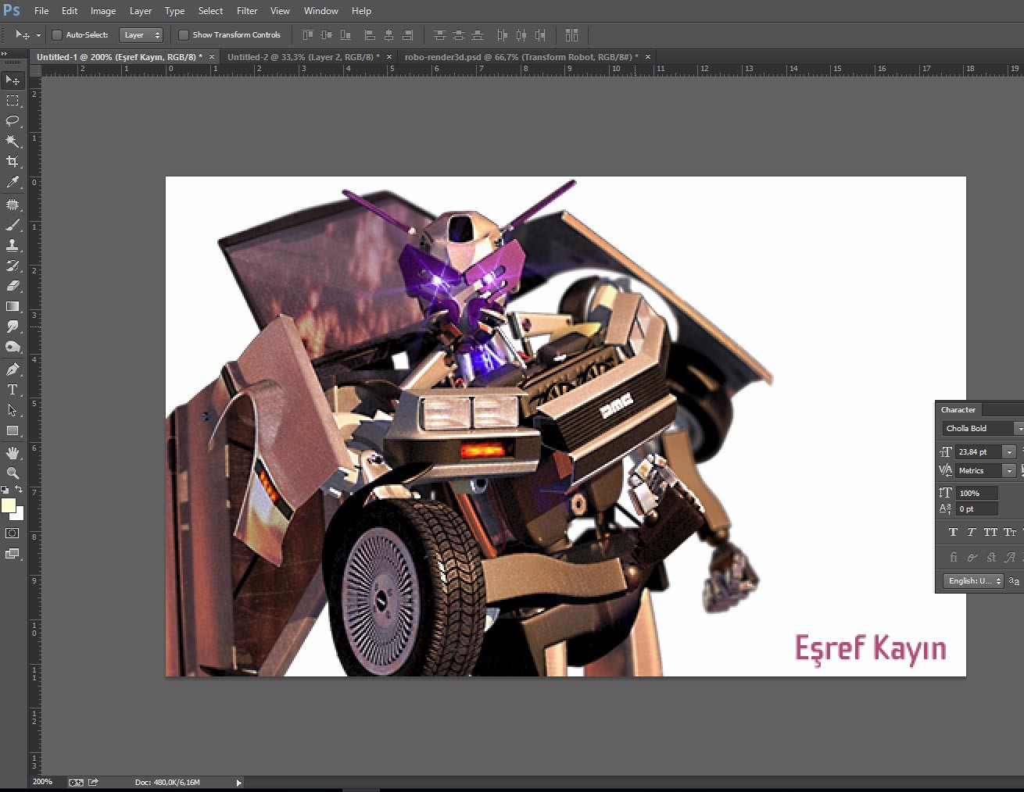Viewport: 1024px width, 792px height.
Task: Select the Smudge tool
Action: coord(13,326)
